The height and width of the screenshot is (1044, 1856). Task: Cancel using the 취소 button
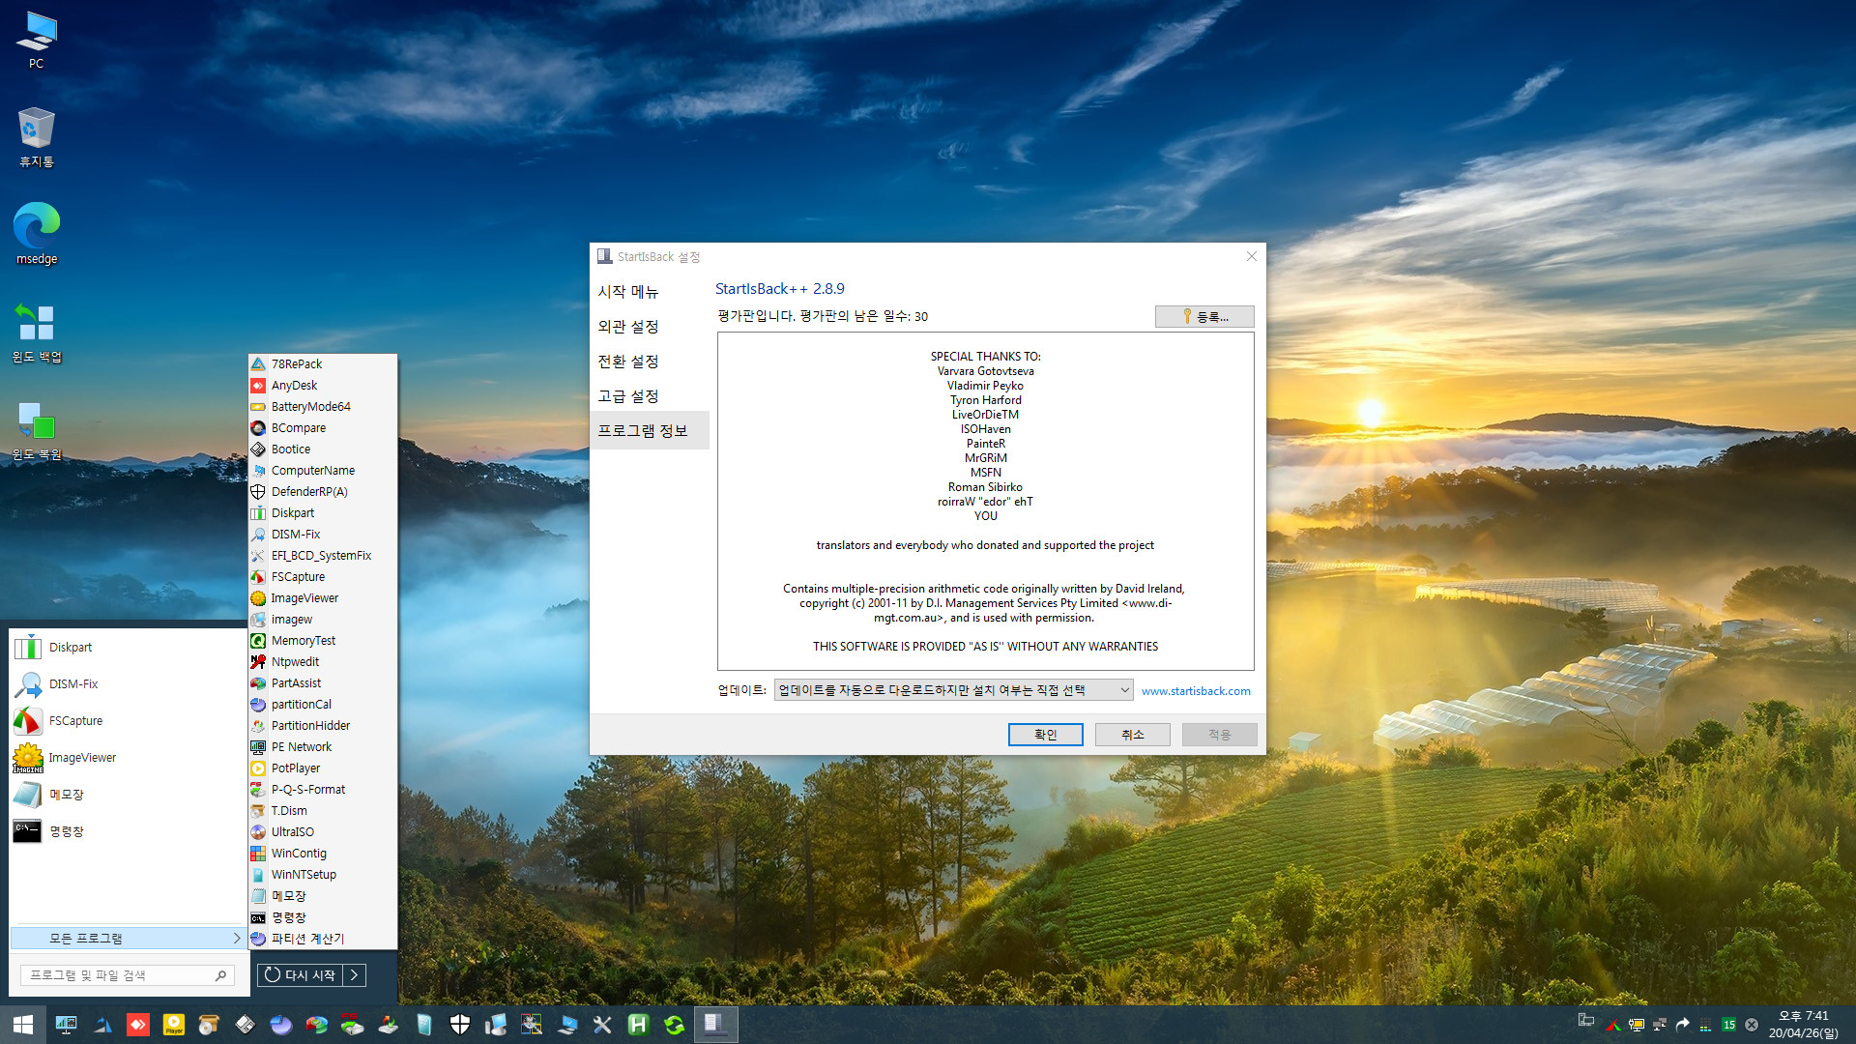point(1133,735)
